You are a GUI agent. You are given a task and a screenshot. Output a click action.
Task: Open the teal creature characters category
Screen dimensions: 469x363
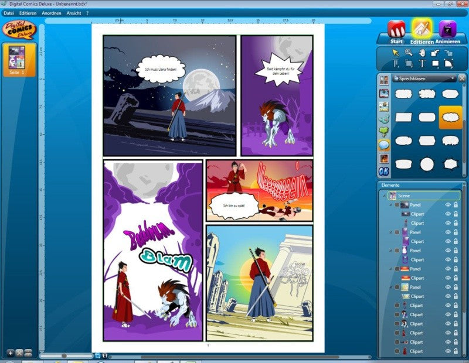384,119
